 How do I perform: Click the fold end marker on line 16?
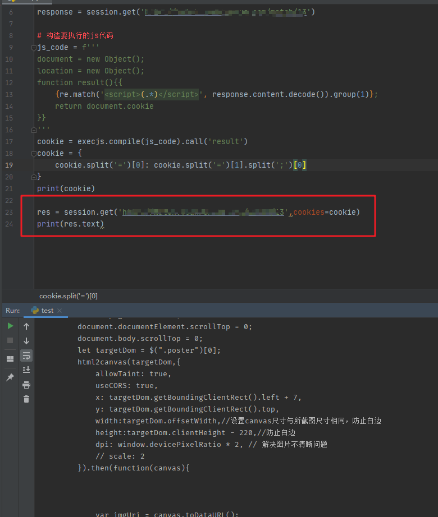pos(34,130)
